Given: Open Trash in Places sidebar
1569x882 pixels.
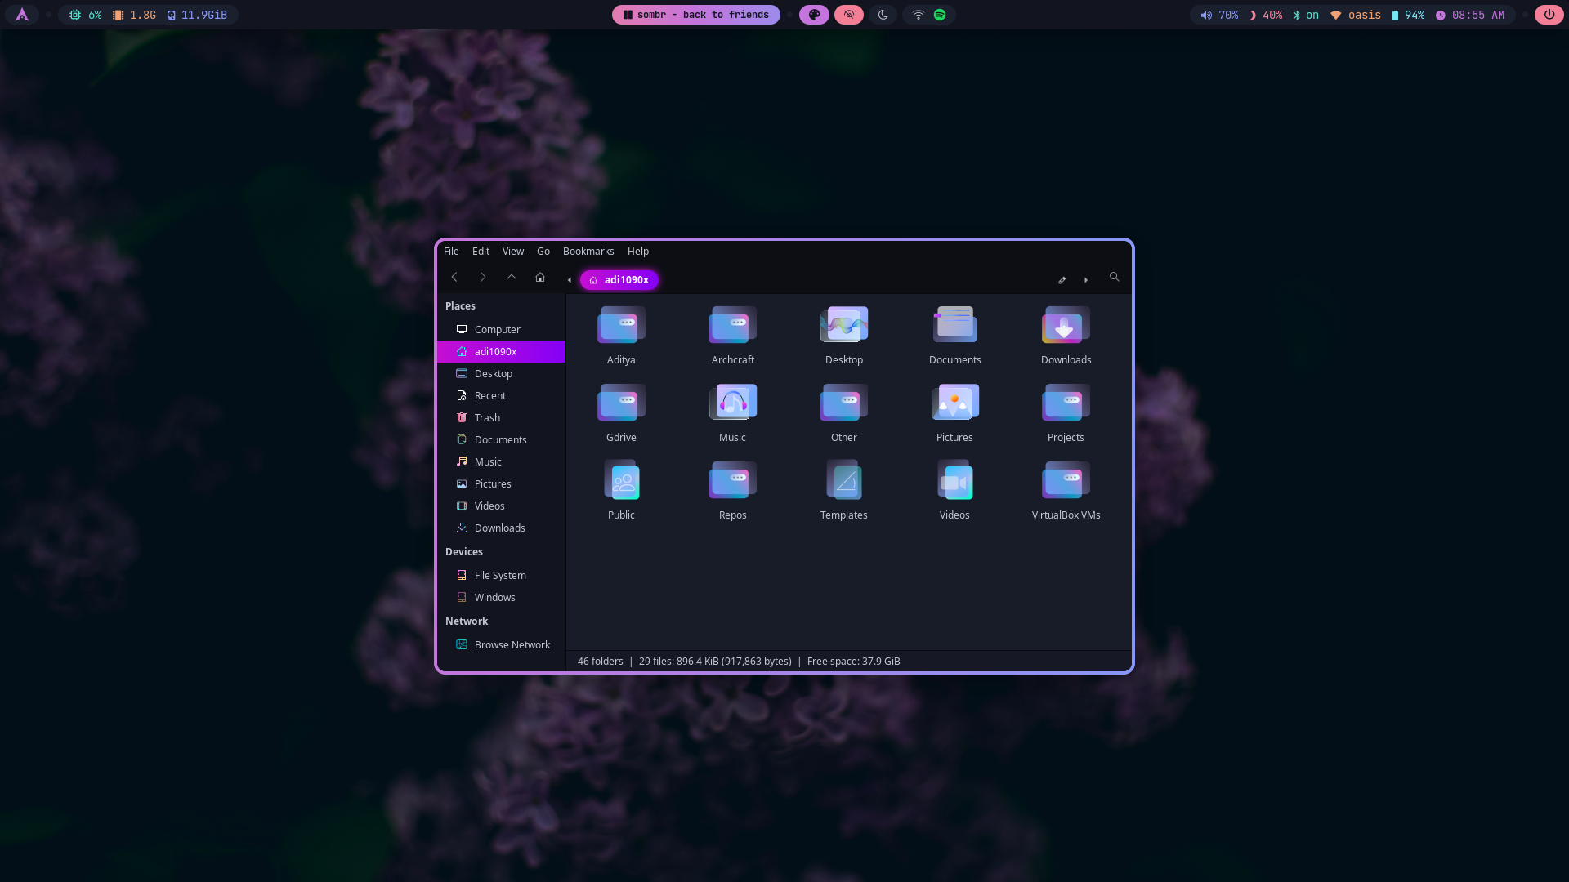Looking at the screenshot, I should pos(487,417).
